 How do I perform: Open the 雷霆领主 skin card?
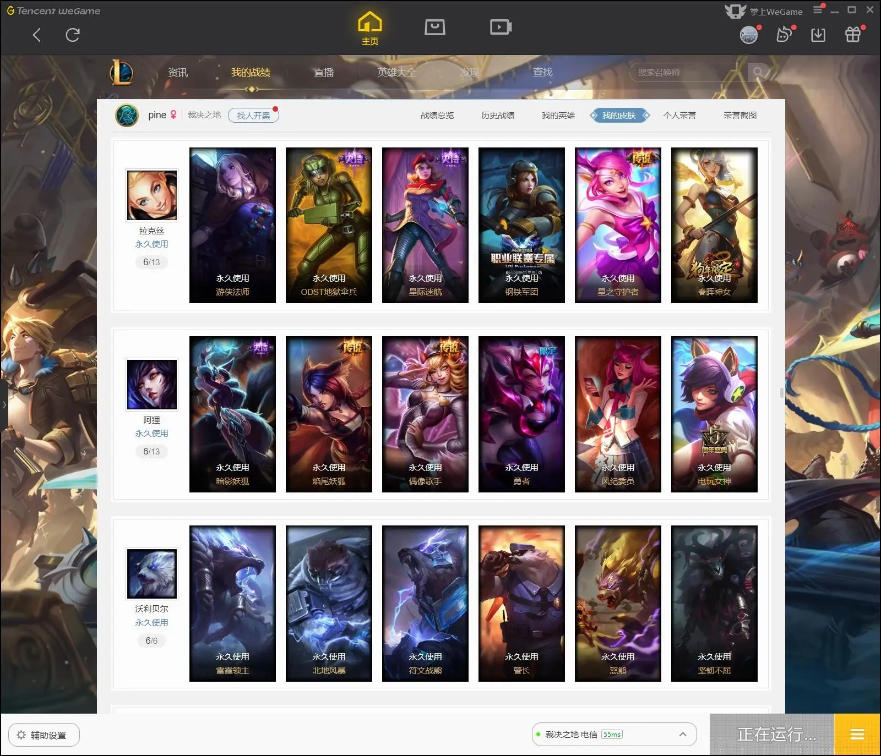(232, 604)
